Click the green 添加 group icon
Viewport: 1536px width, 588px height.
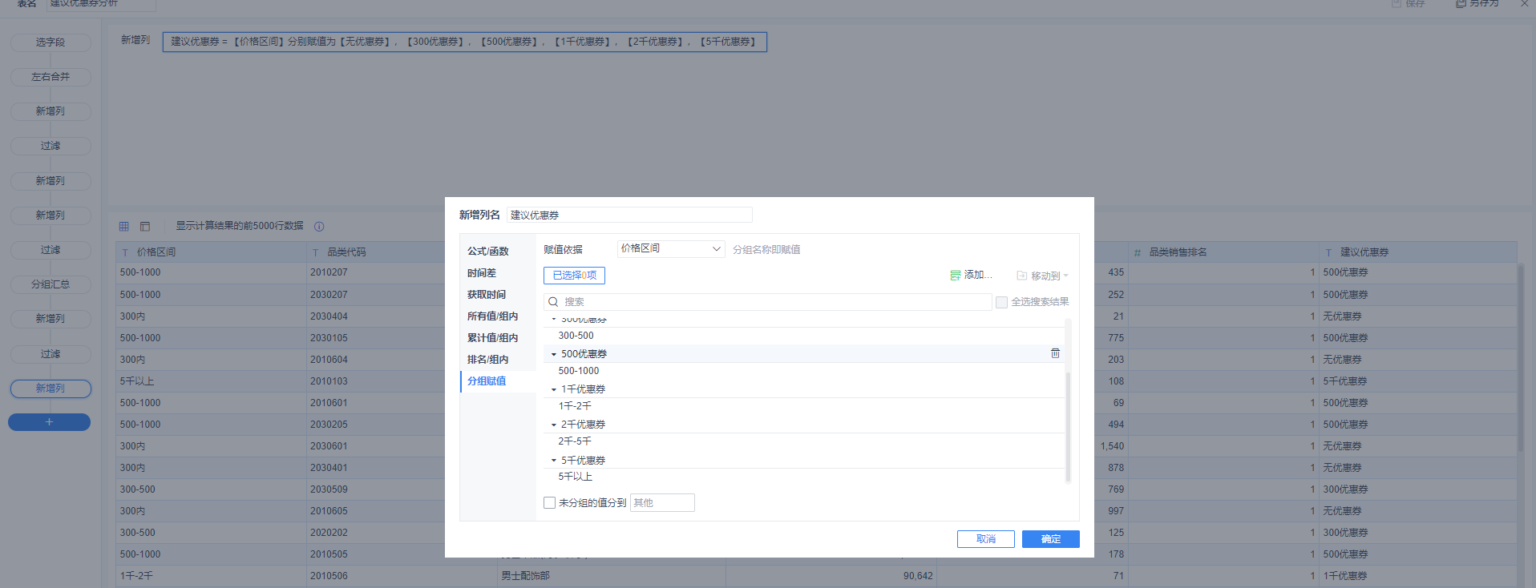click(955, 276)
